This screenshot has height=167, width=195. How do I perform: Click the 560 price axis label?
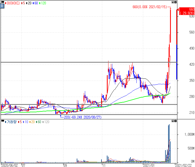192,32
